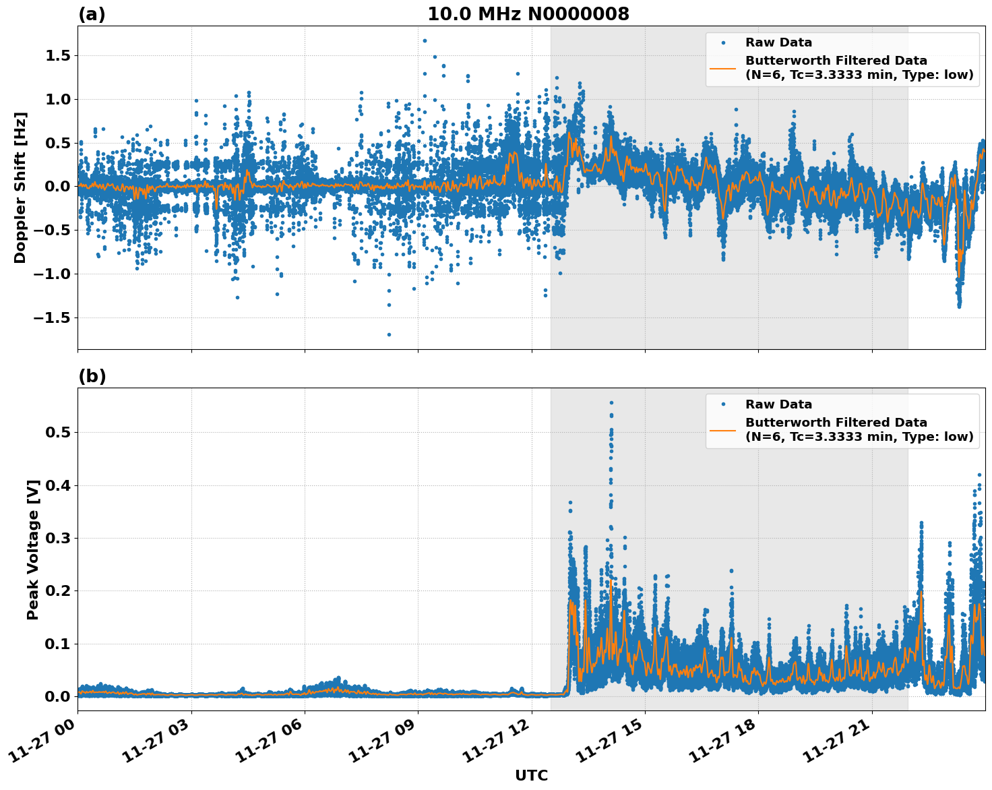The image size is (992, 790).
Task: Click the '0.5' tick on the Doppler Shift axis
Action: pyautogui.click(x=58, y=143)
